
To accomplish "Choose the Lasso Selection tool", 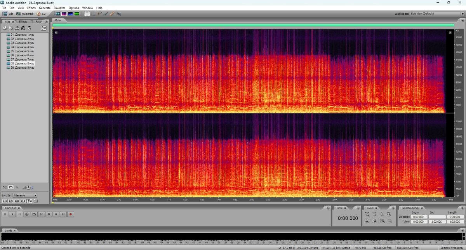I will (x=100, y=14).
